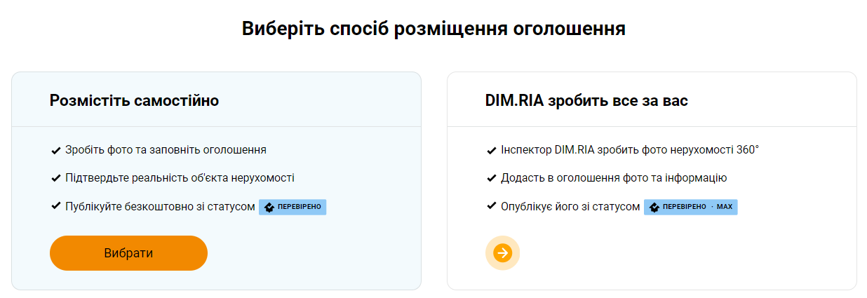Screen dimensions: 867x298
Task: Click Публікуйте безкоштовно зі статусом text
Action: point(160,207)
